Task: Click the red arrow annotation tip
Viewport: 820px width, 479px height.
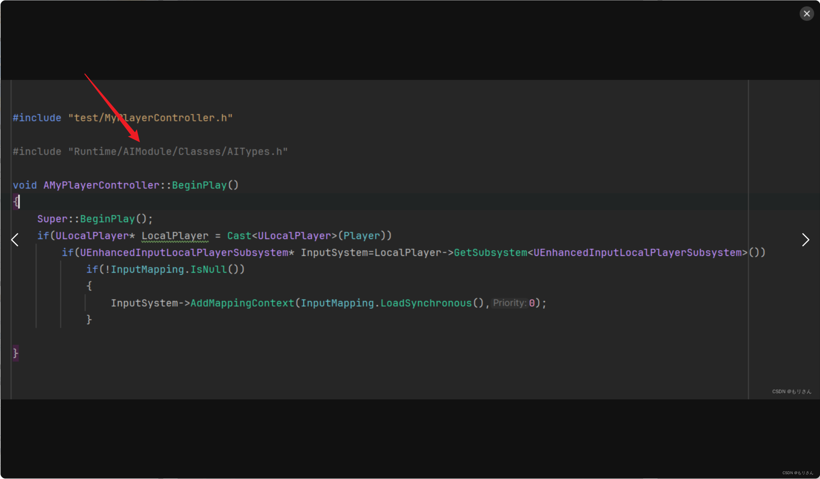Action: [139, 141]
